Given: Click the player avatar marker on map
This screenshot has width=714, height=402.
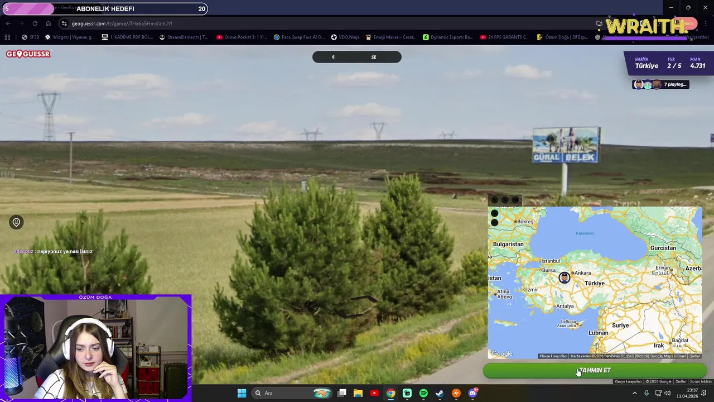Looking at the screenshot, I should pyautogui.click(x=565, y=277).
